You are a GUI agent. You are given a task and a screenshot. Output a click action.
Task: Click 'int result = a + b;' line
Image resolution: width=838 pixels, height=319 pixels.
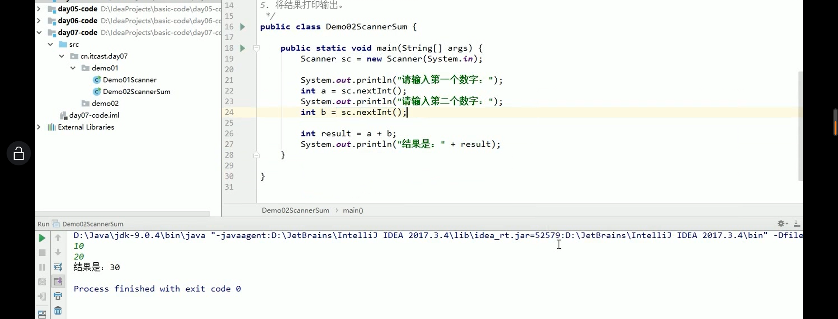tap(348, 134)
